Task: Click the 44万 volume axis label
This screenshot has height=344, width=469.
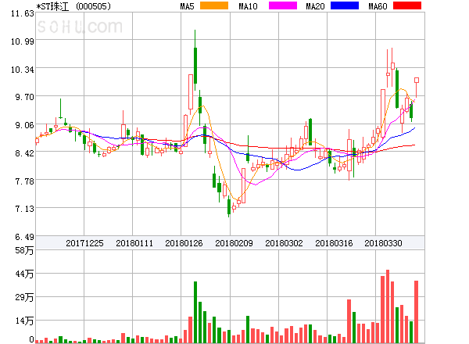Action: point(24,274)
